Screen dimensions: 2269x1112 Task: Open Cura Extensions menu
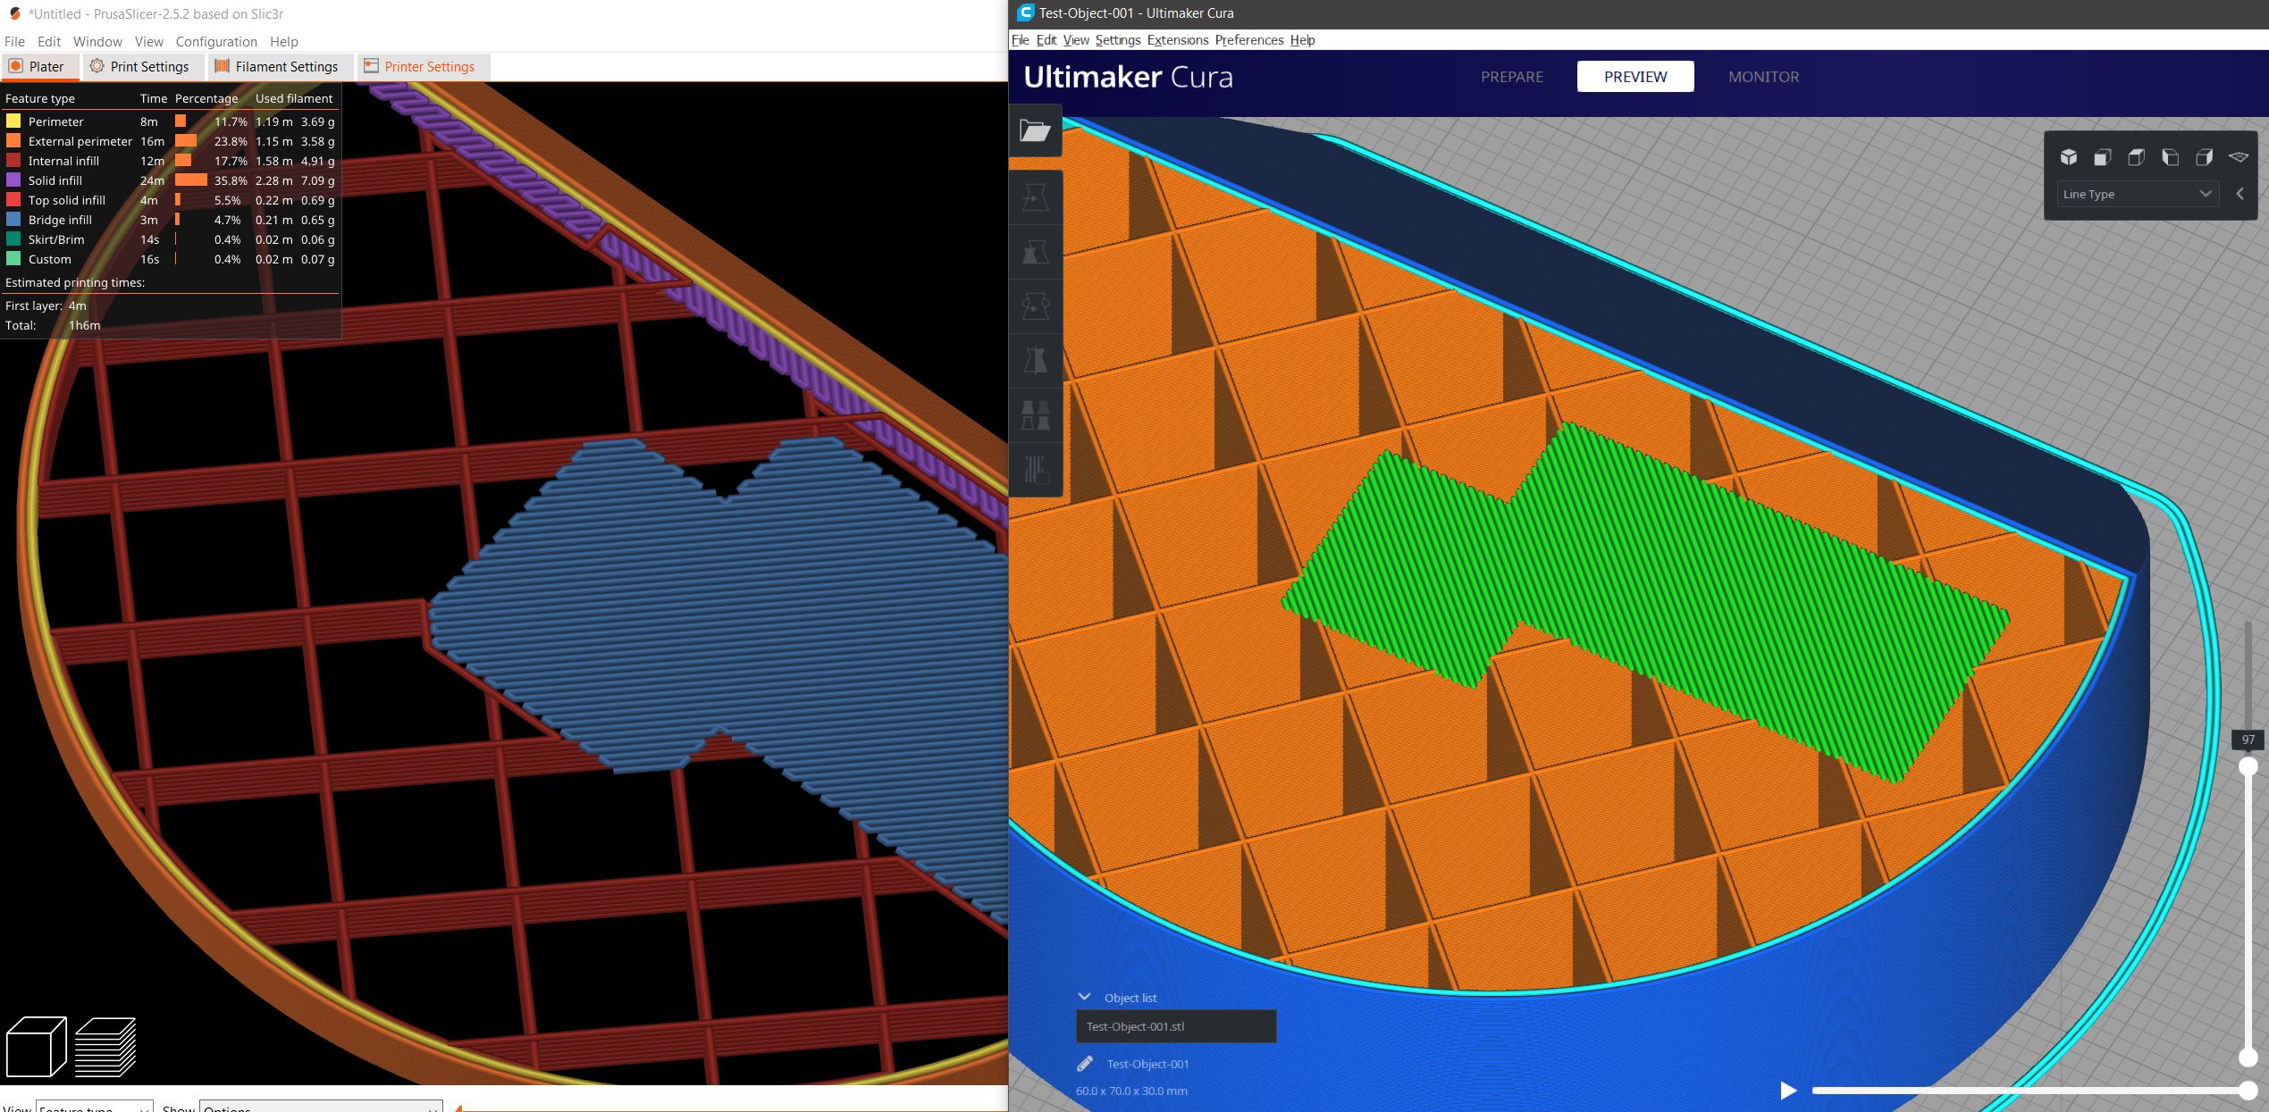[1178, 40]
